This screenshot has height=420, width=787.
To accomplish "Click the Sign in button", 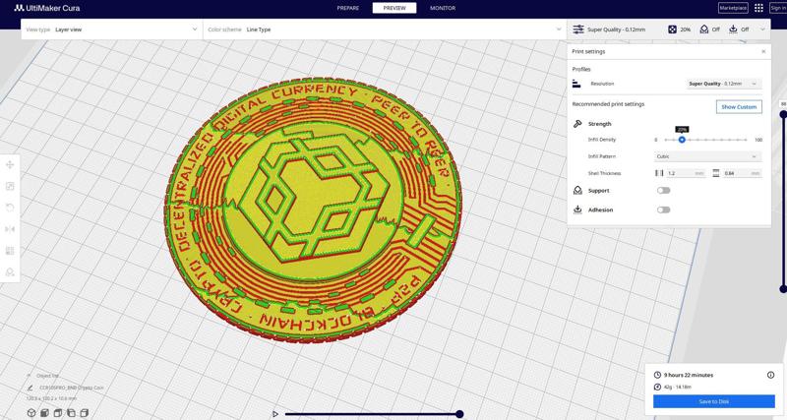I will (778, 8).
